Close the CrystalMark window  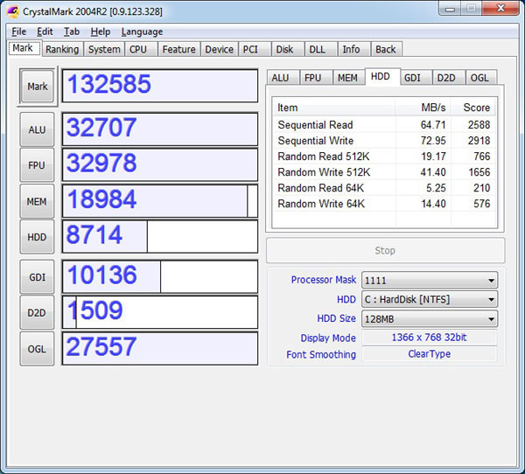tap(500, 9)
